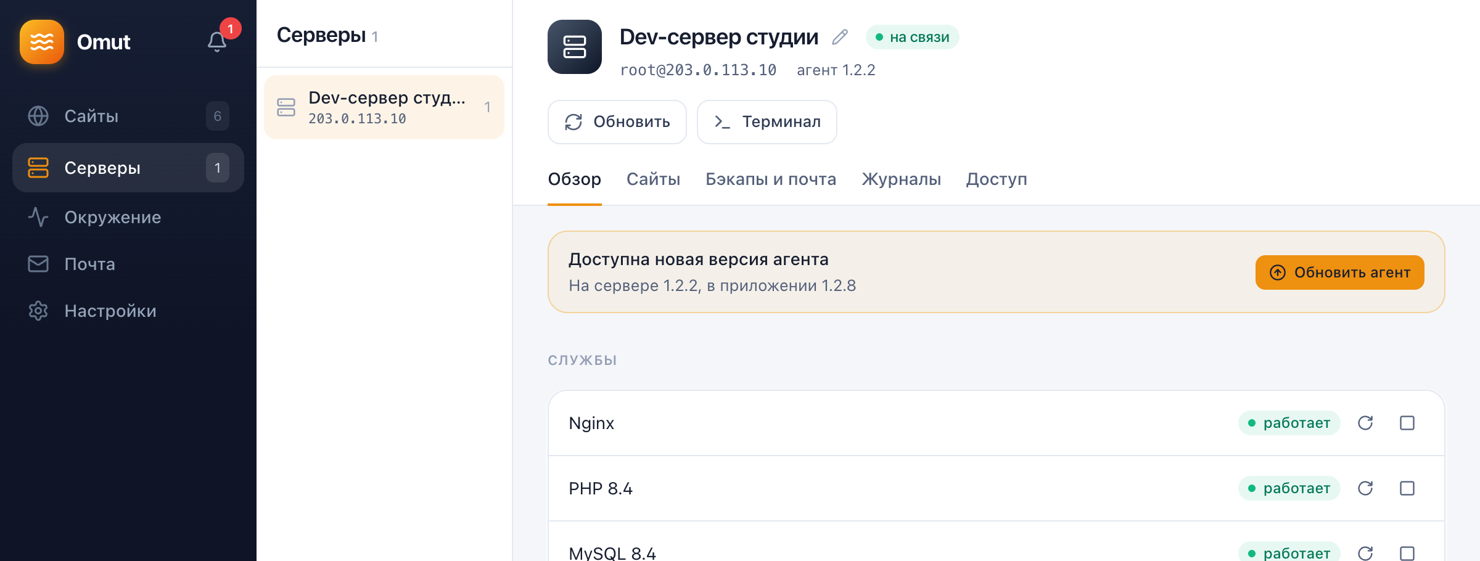Viewport: 1480px width, 561px height.
Task: Switch to the Обзор tab
Action: coord(575,179)
